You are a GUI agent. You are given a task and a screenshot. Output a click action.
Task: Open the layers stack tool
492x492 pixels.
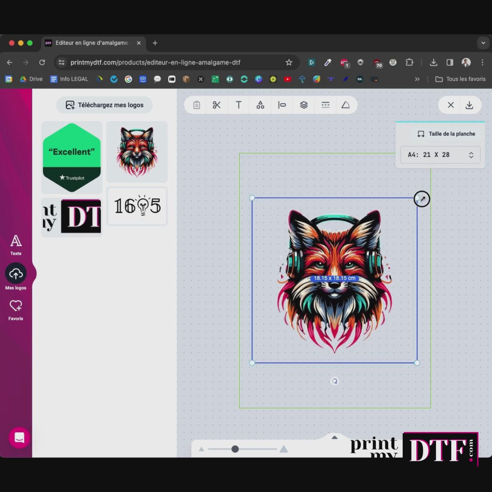(304, 105)
